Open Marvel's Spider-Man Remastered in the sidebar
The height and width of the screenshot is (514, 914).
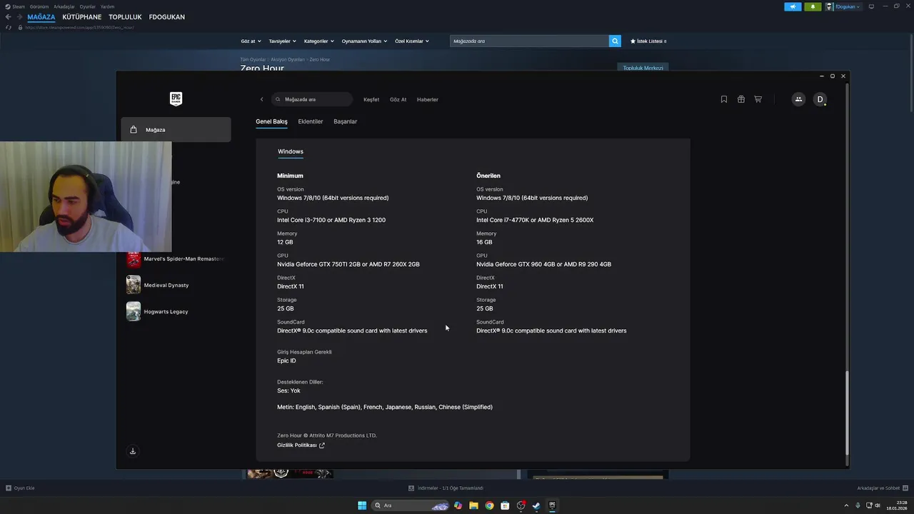coord(176,258)
